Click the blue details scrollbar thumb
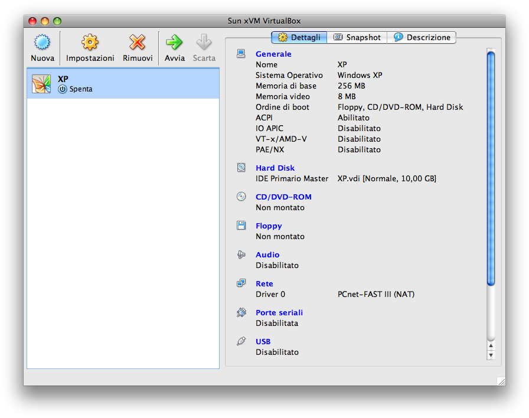 point(491,168)
